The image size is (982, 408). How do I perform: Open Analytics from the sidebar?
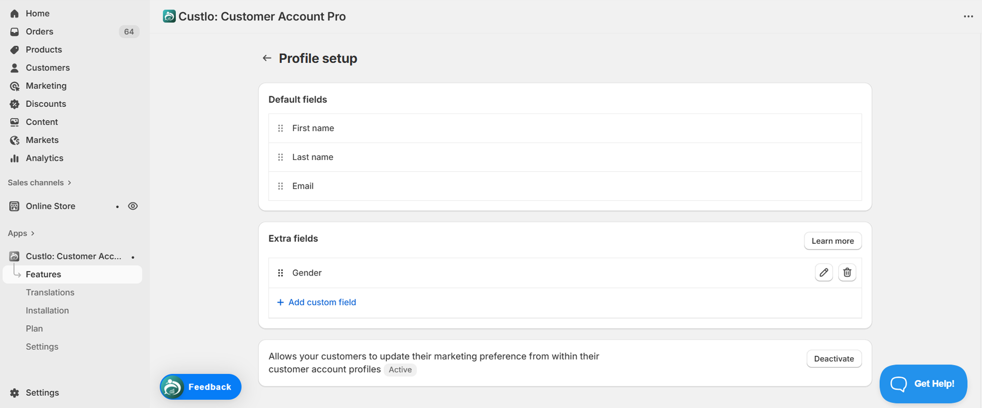tap(45, 158)
